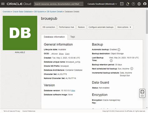Switch to the Tags tab
The height and width of the screenshot is (113, 148).
(72, 37)
